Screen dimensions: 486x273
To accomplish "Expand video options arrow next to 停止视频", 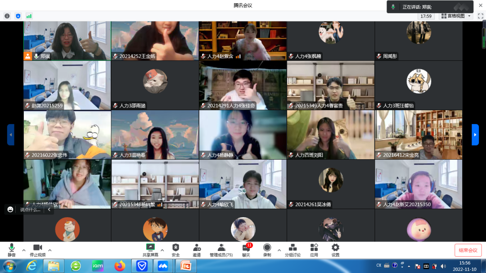I will click(x=49, y=250).
